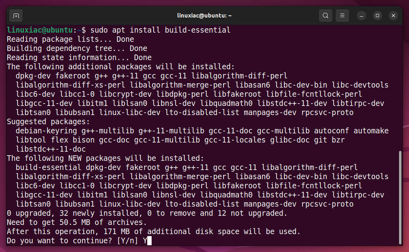The height and width of the screenshot is (252, 409).
Task: Open the terminal search tool
Action: tap(325, 16)
